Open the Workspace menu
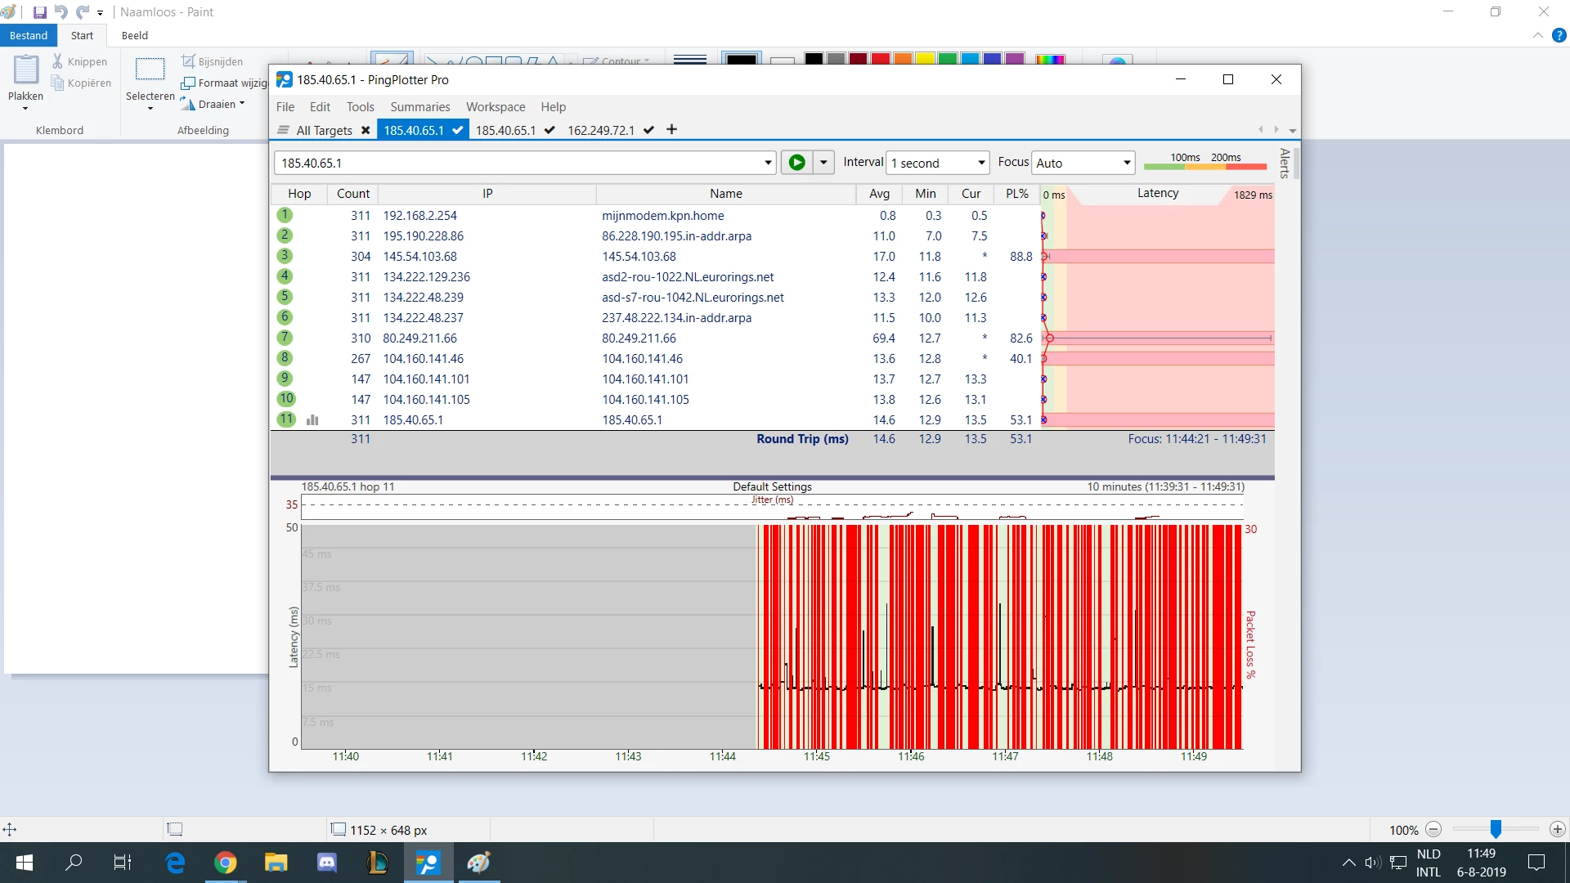1570x883 pixels. (496, 107)
